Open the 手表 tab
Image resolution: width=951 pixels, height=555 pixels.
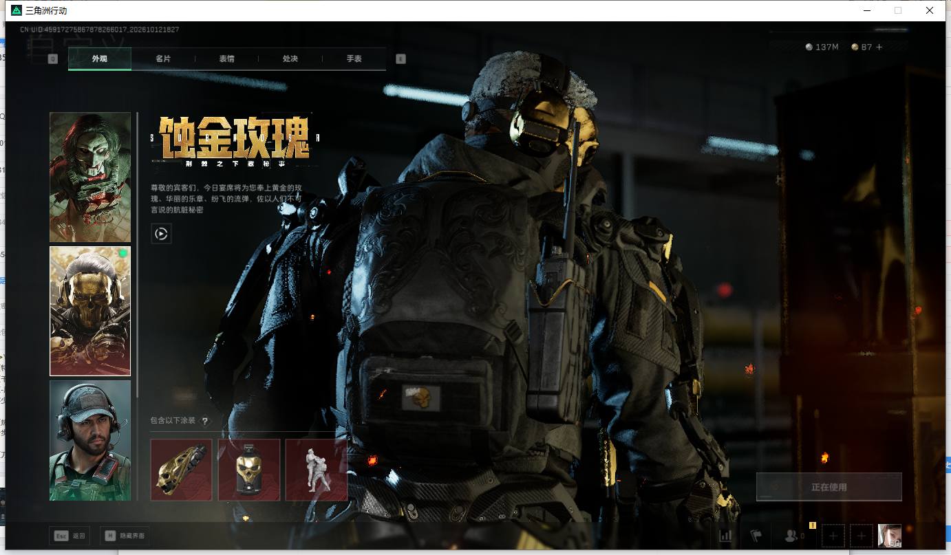(x=354, y=59)
